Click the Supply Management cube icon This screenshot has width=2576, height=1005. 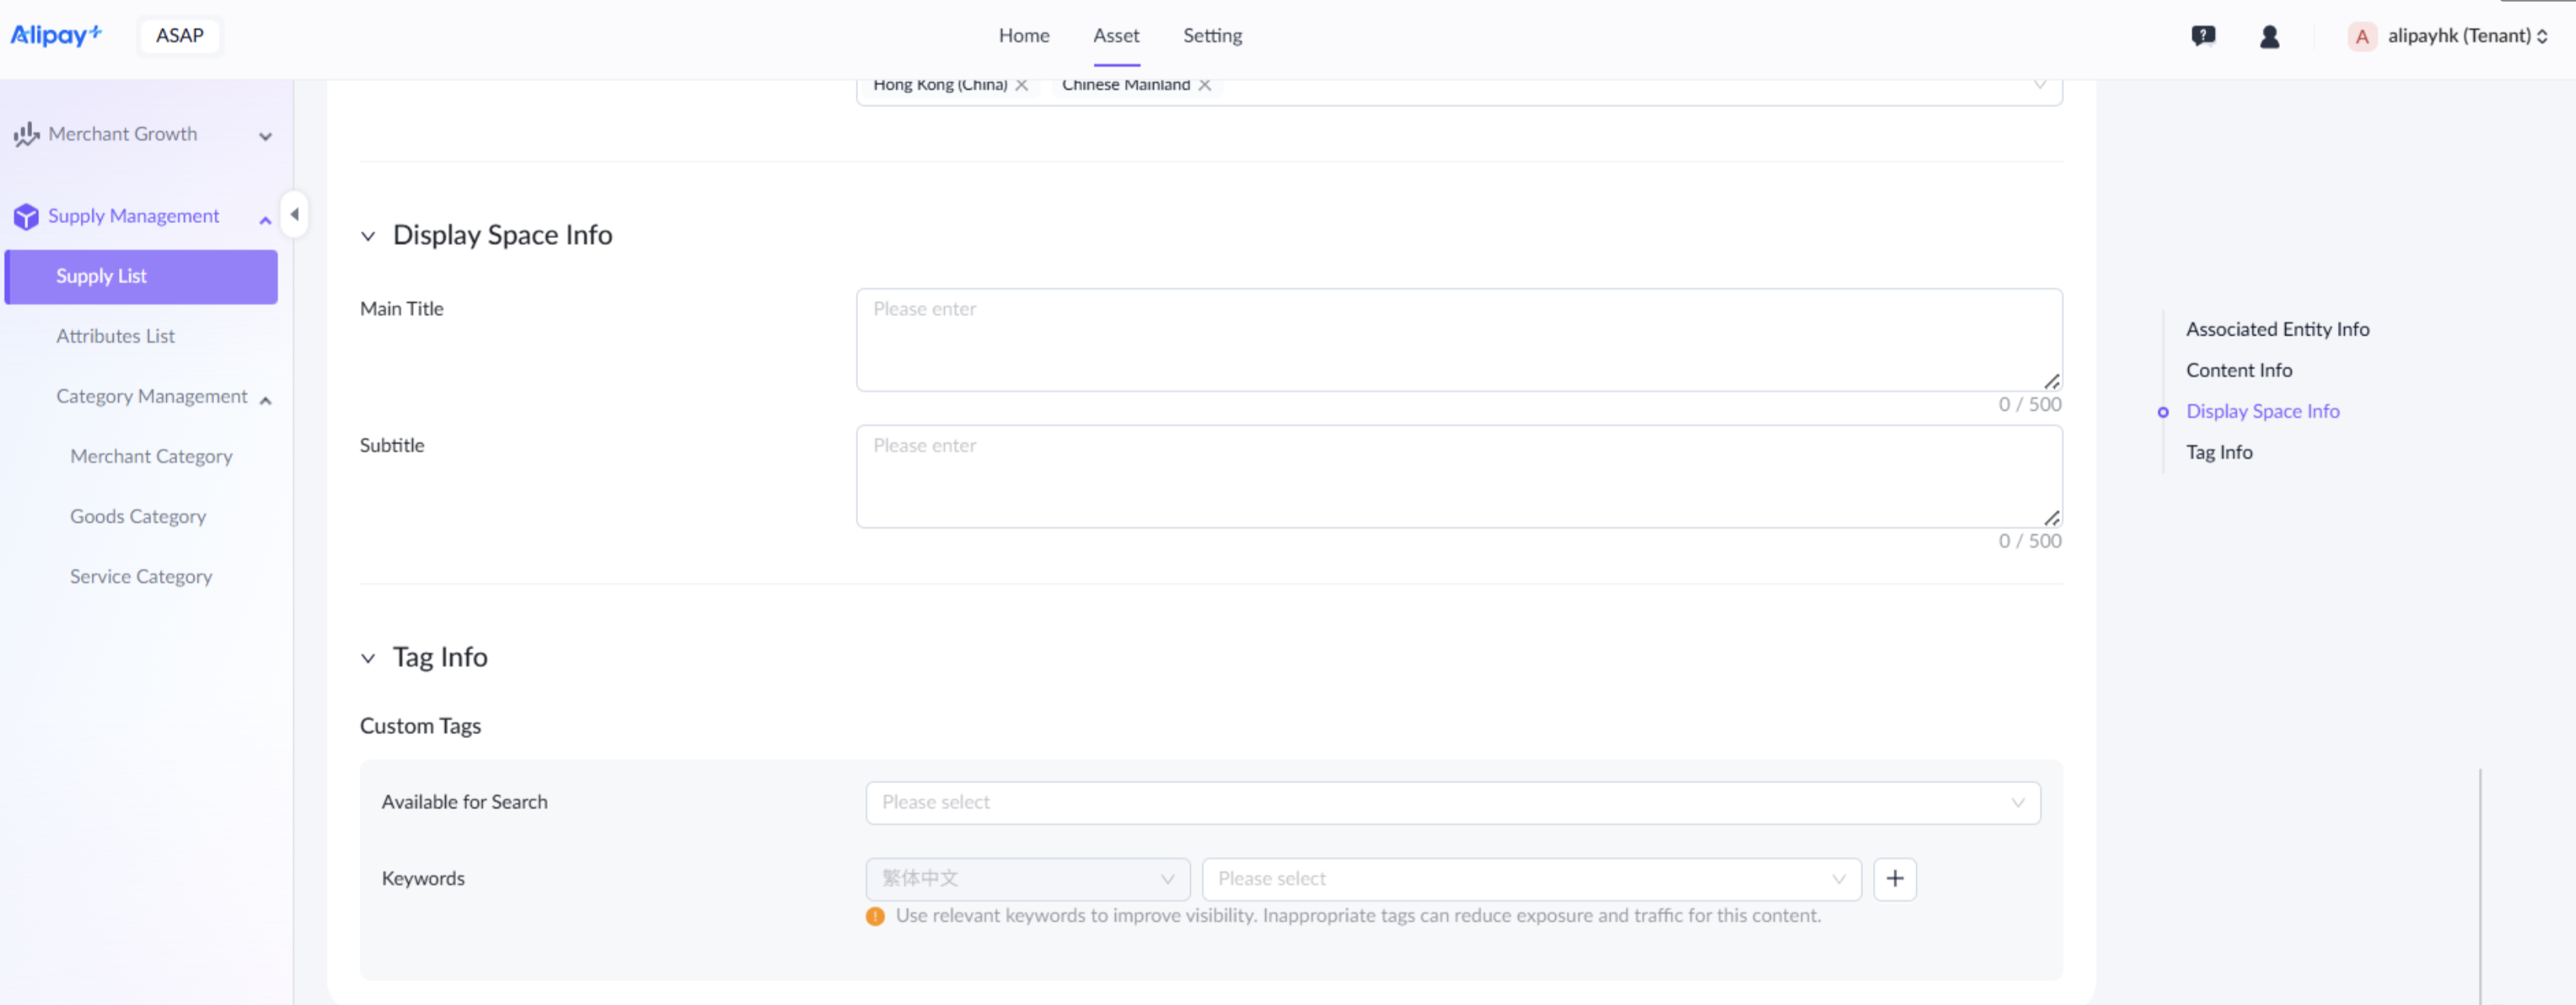point(26,216)
